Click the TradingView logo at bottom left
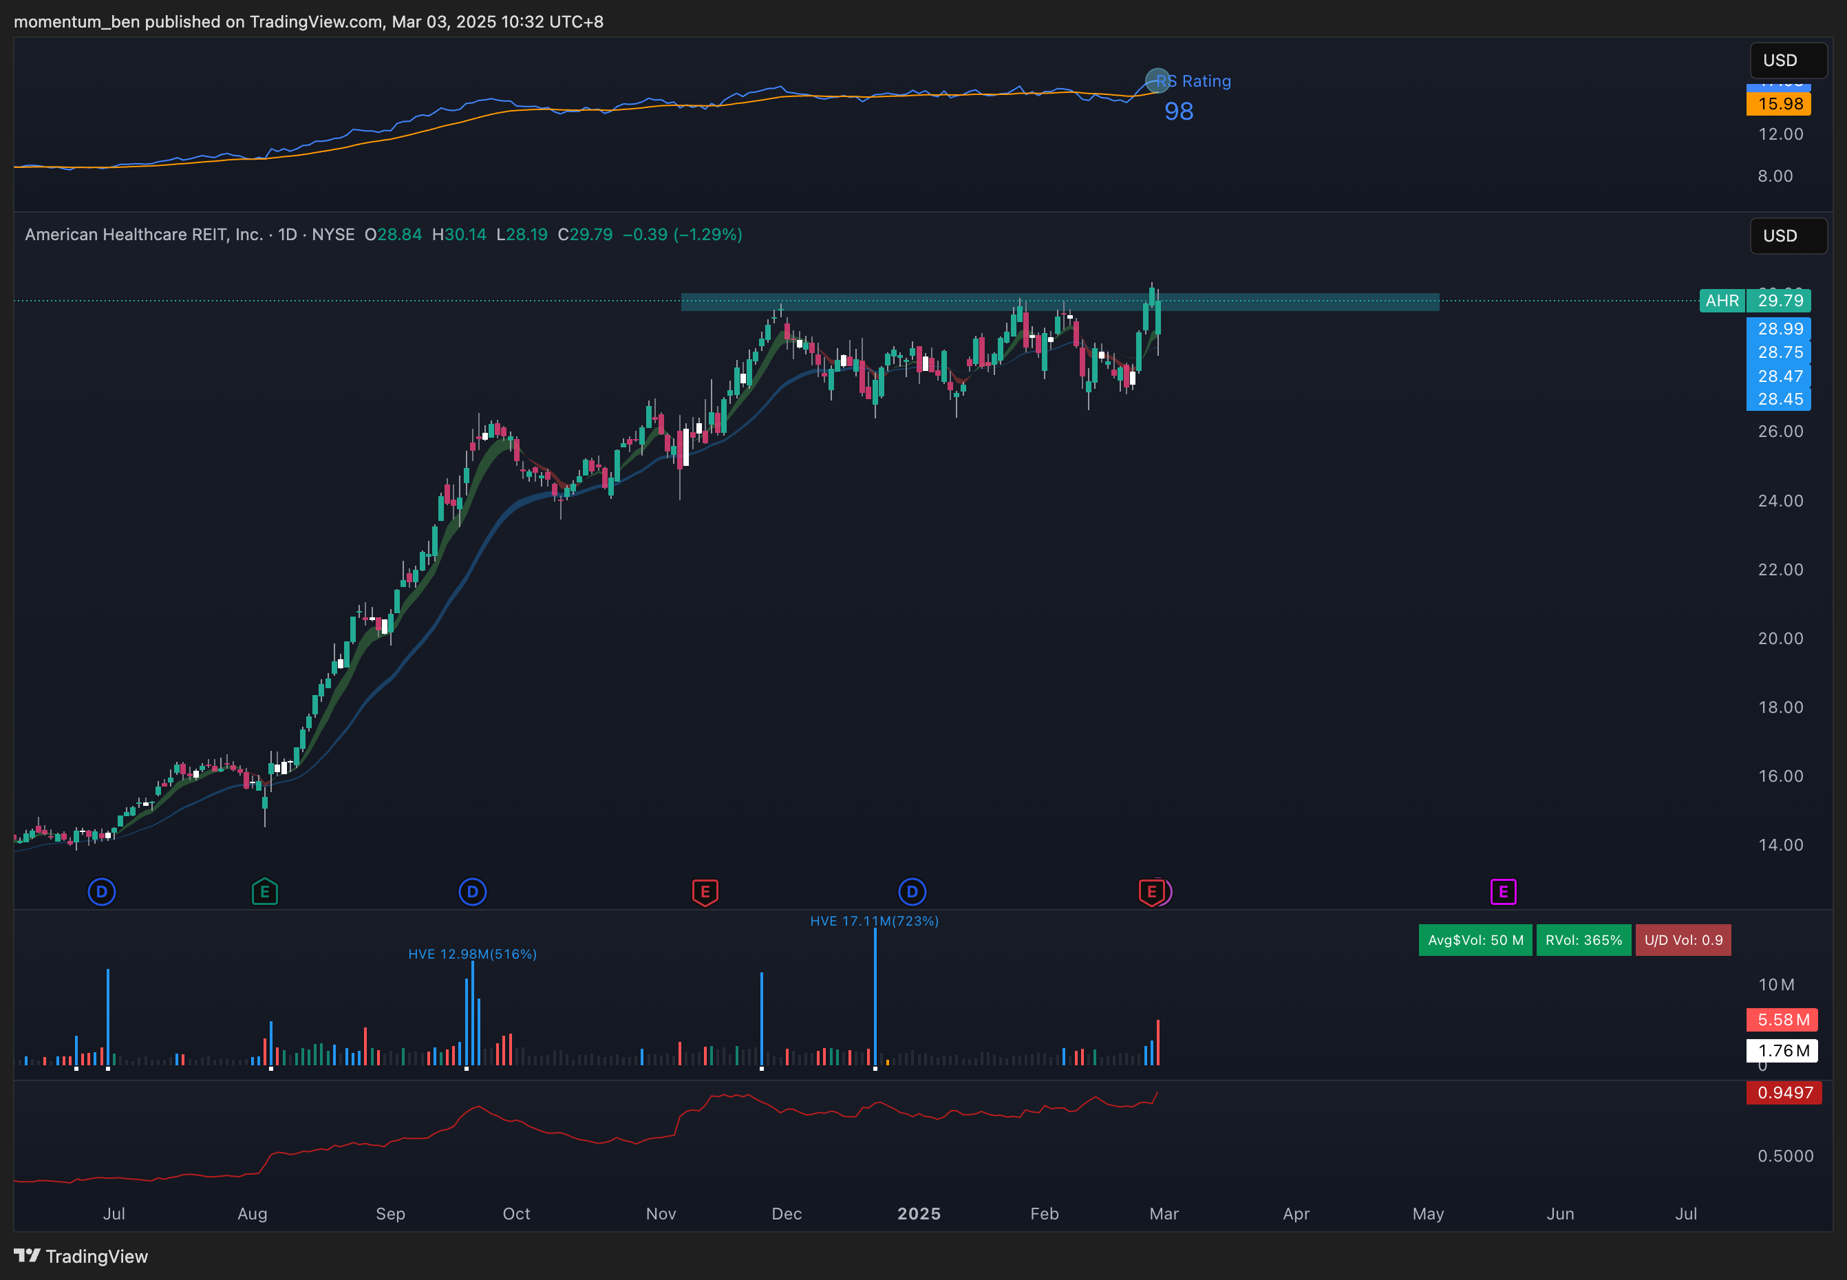This screenshot has width=1847, height=1280. click(x=81, y=1256)
